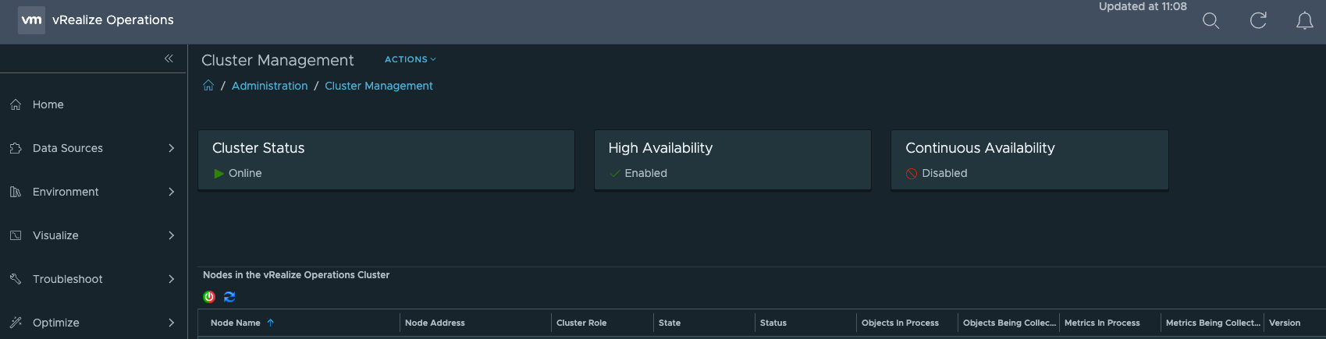The height and width of the screenshot is (339, 1326).
Task: Click the Continuous Availability card title
Action: click(x=980, y=148)
